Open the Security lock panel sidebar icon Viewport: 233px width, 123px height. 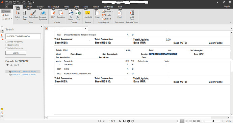pos(2,39)
